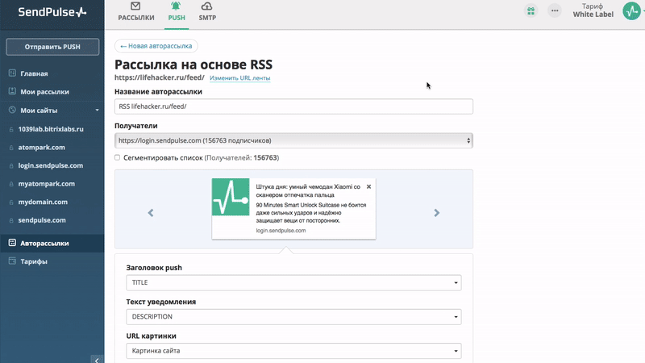Close the push notification preview
The width and height of the screenshot is (645, 363).
tap(368, 187)
